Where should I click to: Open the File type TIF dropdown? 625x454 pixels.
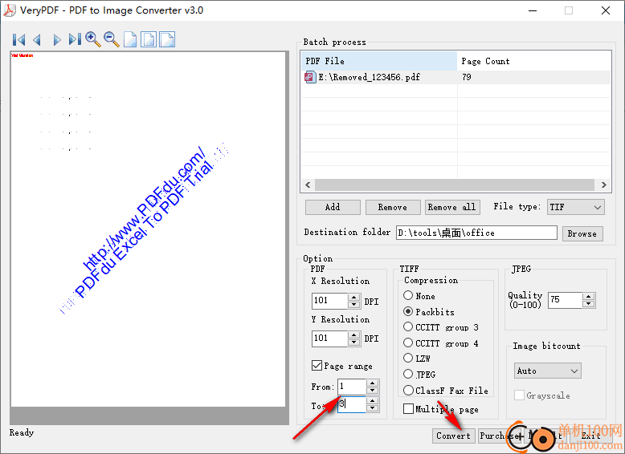point(575,207)
